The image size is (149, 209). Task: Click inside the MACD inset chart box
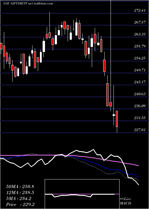[x=82, y=194]
